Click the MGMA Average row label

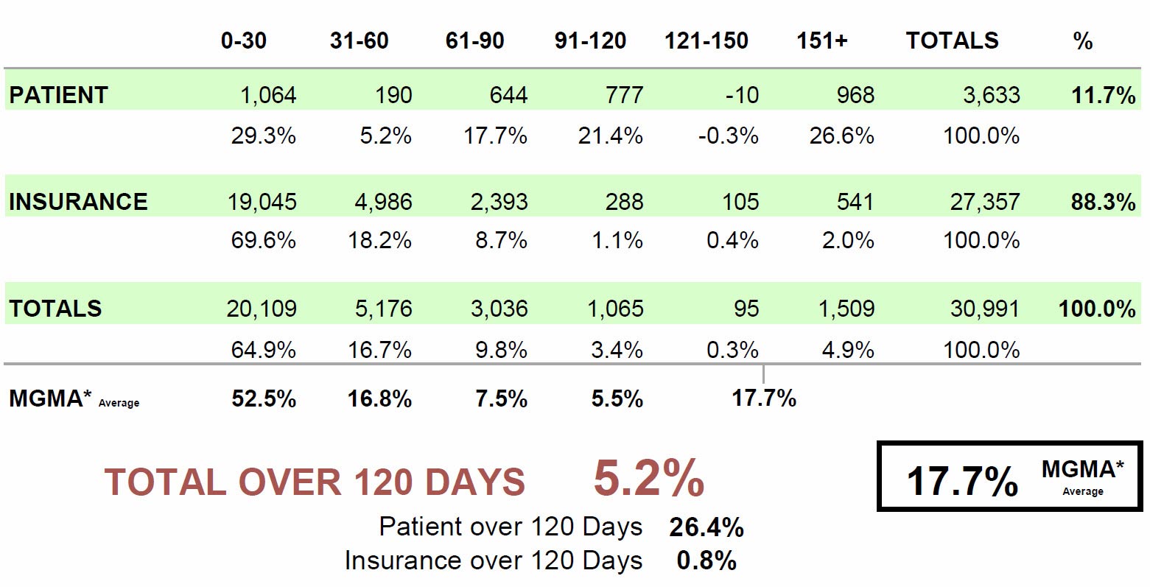click(x=74, y=399)
